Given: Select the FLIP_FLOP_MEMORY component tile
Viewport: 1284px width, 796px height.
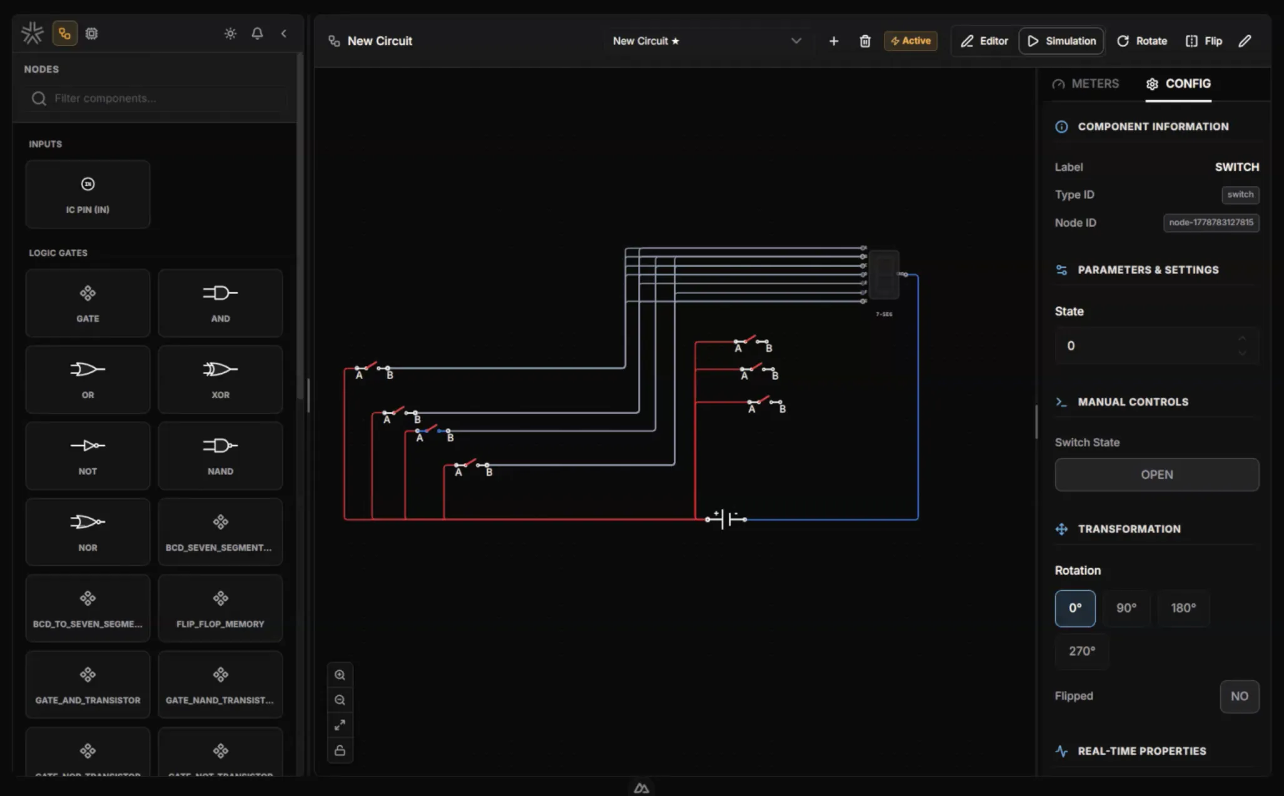Looking at the screenshot, I should pos(220,608).
